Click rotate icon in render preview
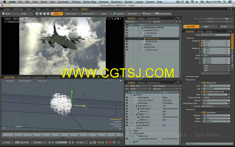This screenshot has width=235, height=147. (x=109, y=19)
